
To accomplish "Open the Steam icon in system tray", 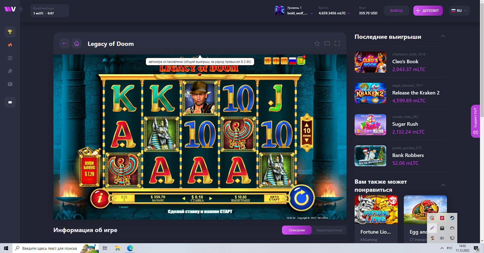I will [x=452, y=218].
